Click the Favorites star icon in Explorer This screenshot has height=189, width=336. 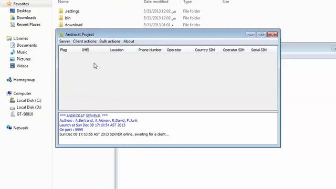9,4
